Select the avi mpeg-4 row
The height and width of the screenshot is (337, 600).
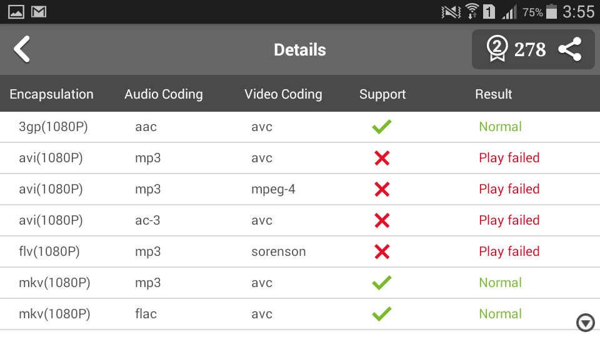coord(300,189)
